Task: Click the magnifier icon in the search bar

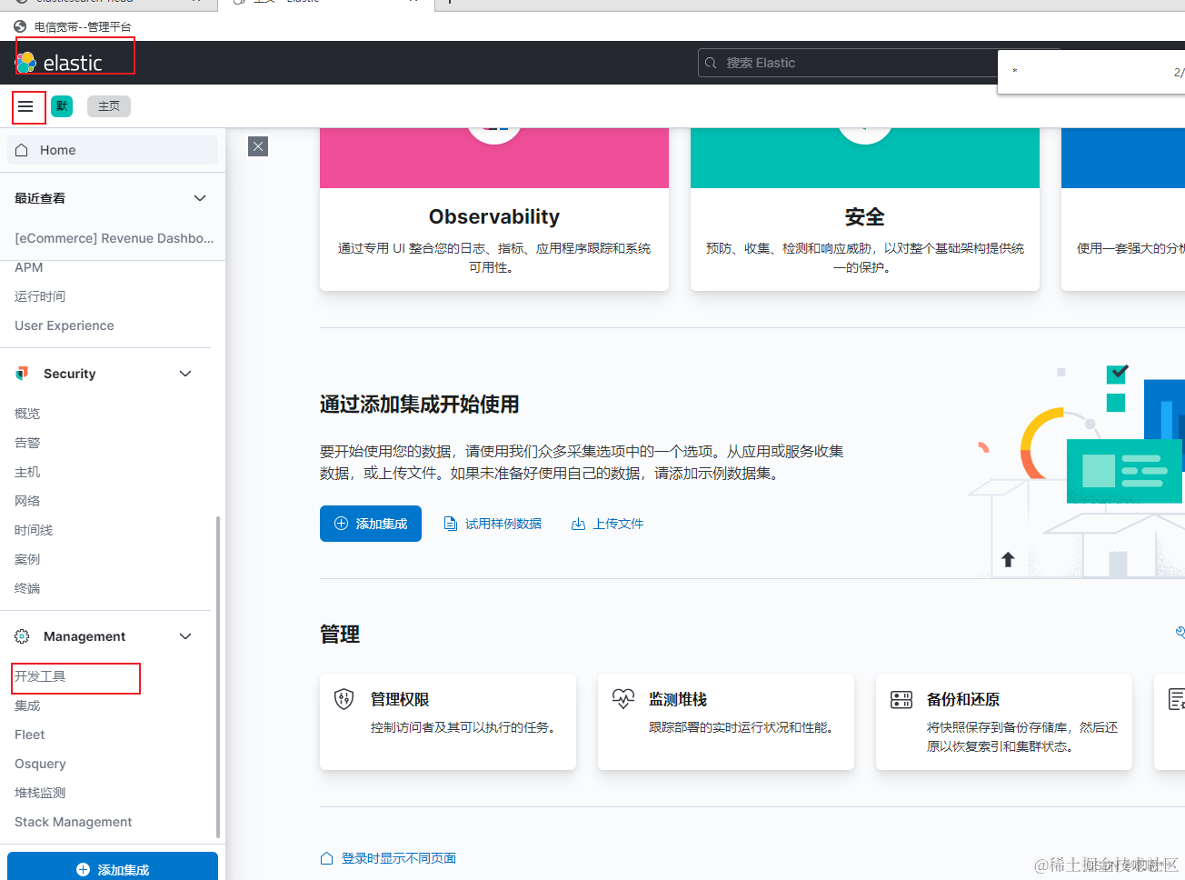Action: 711,63
